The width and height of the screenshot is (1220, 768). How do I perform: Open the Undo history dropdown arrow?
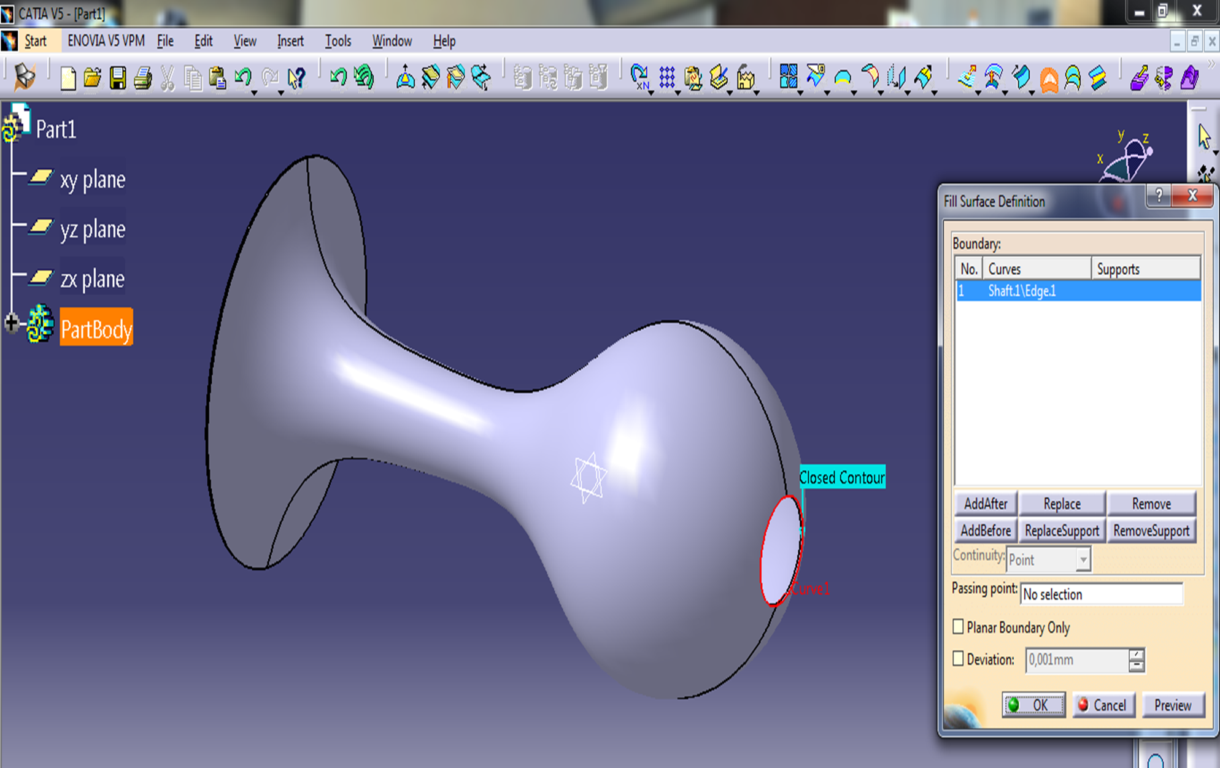coord(253,93)
